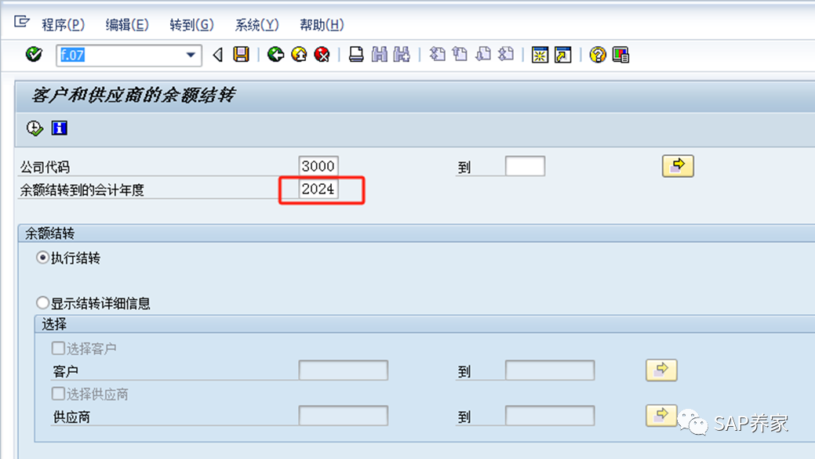Open the 转到(G) menu
The height and width of the screenshot is (459, 815).
[x=191, y=24]
